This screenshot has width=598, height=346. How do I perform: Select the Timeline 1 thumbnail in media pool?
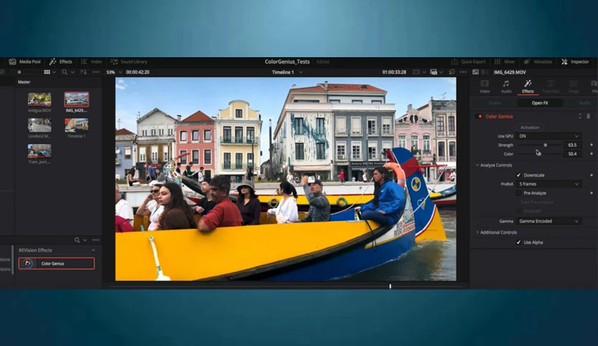[77, 124]
